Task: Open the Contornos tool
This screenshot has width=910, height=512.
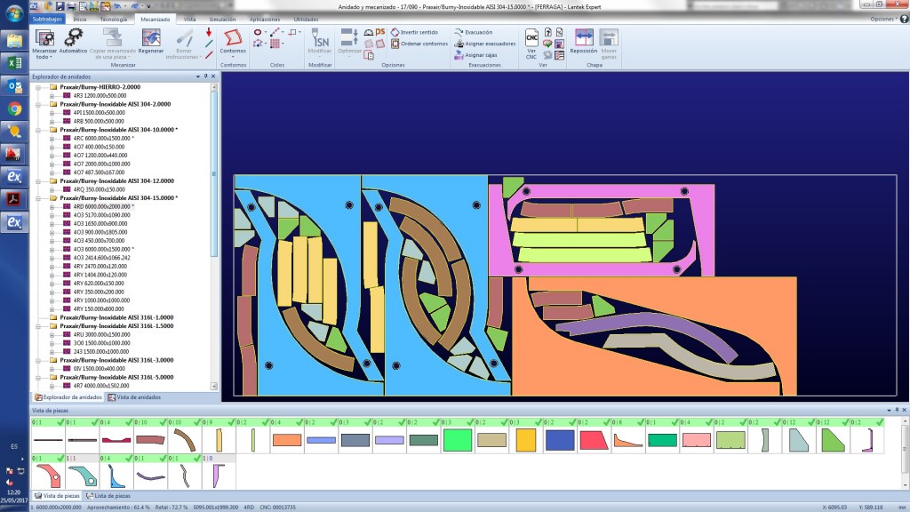Action: (x=233, y=43)
